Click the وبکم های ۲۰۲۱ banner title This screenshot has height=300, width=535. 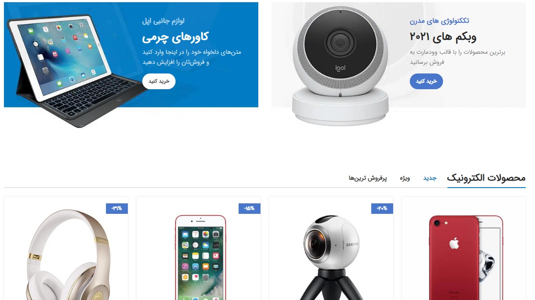443,37
